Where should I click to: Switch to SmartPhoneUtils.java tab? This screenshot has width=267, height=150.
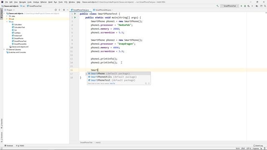[103, 10]
